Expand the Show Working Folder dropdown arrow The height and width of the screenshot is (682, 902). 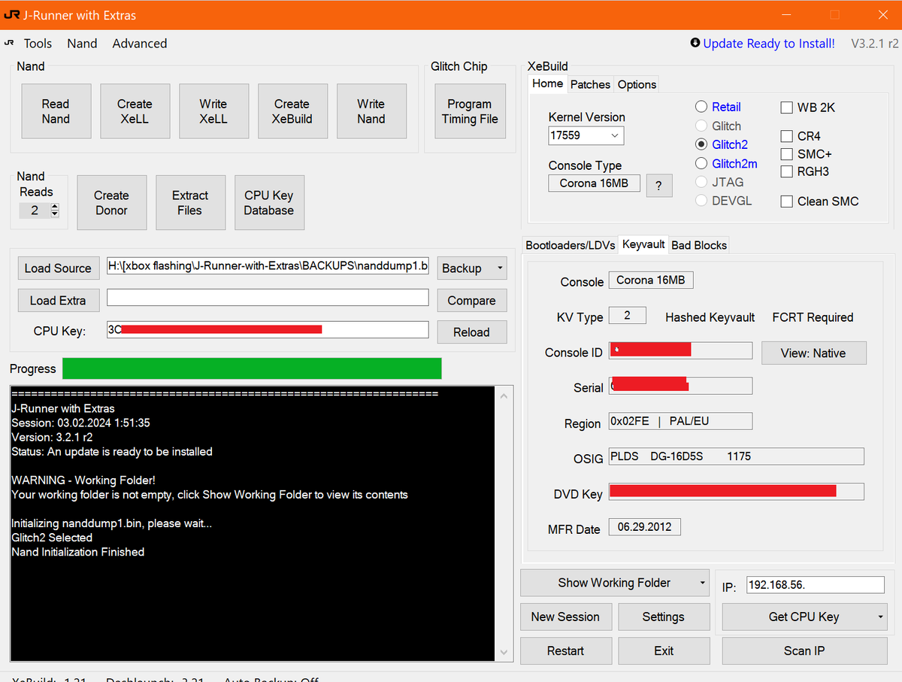(702, 583)
